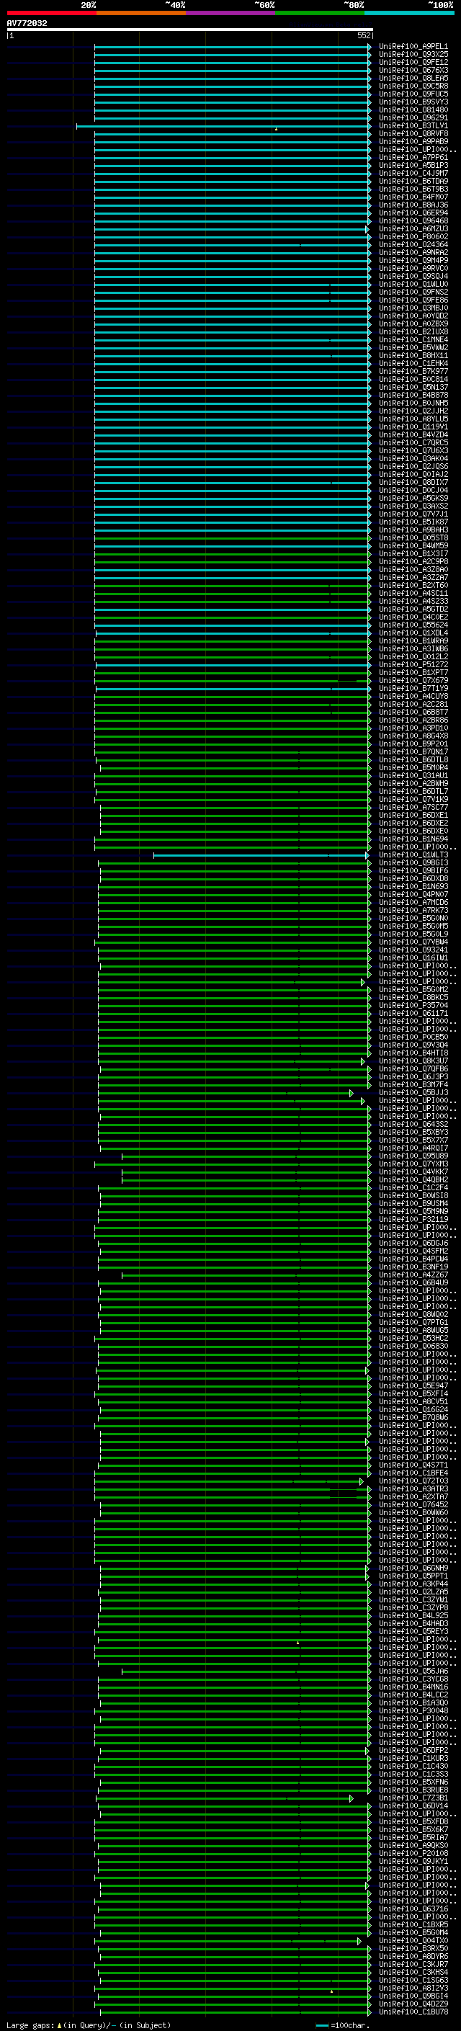The height and width of the screenshot is (2031, 461).
Task: Open hit UniRef100_Q96468
Action: tap(413, 220)
